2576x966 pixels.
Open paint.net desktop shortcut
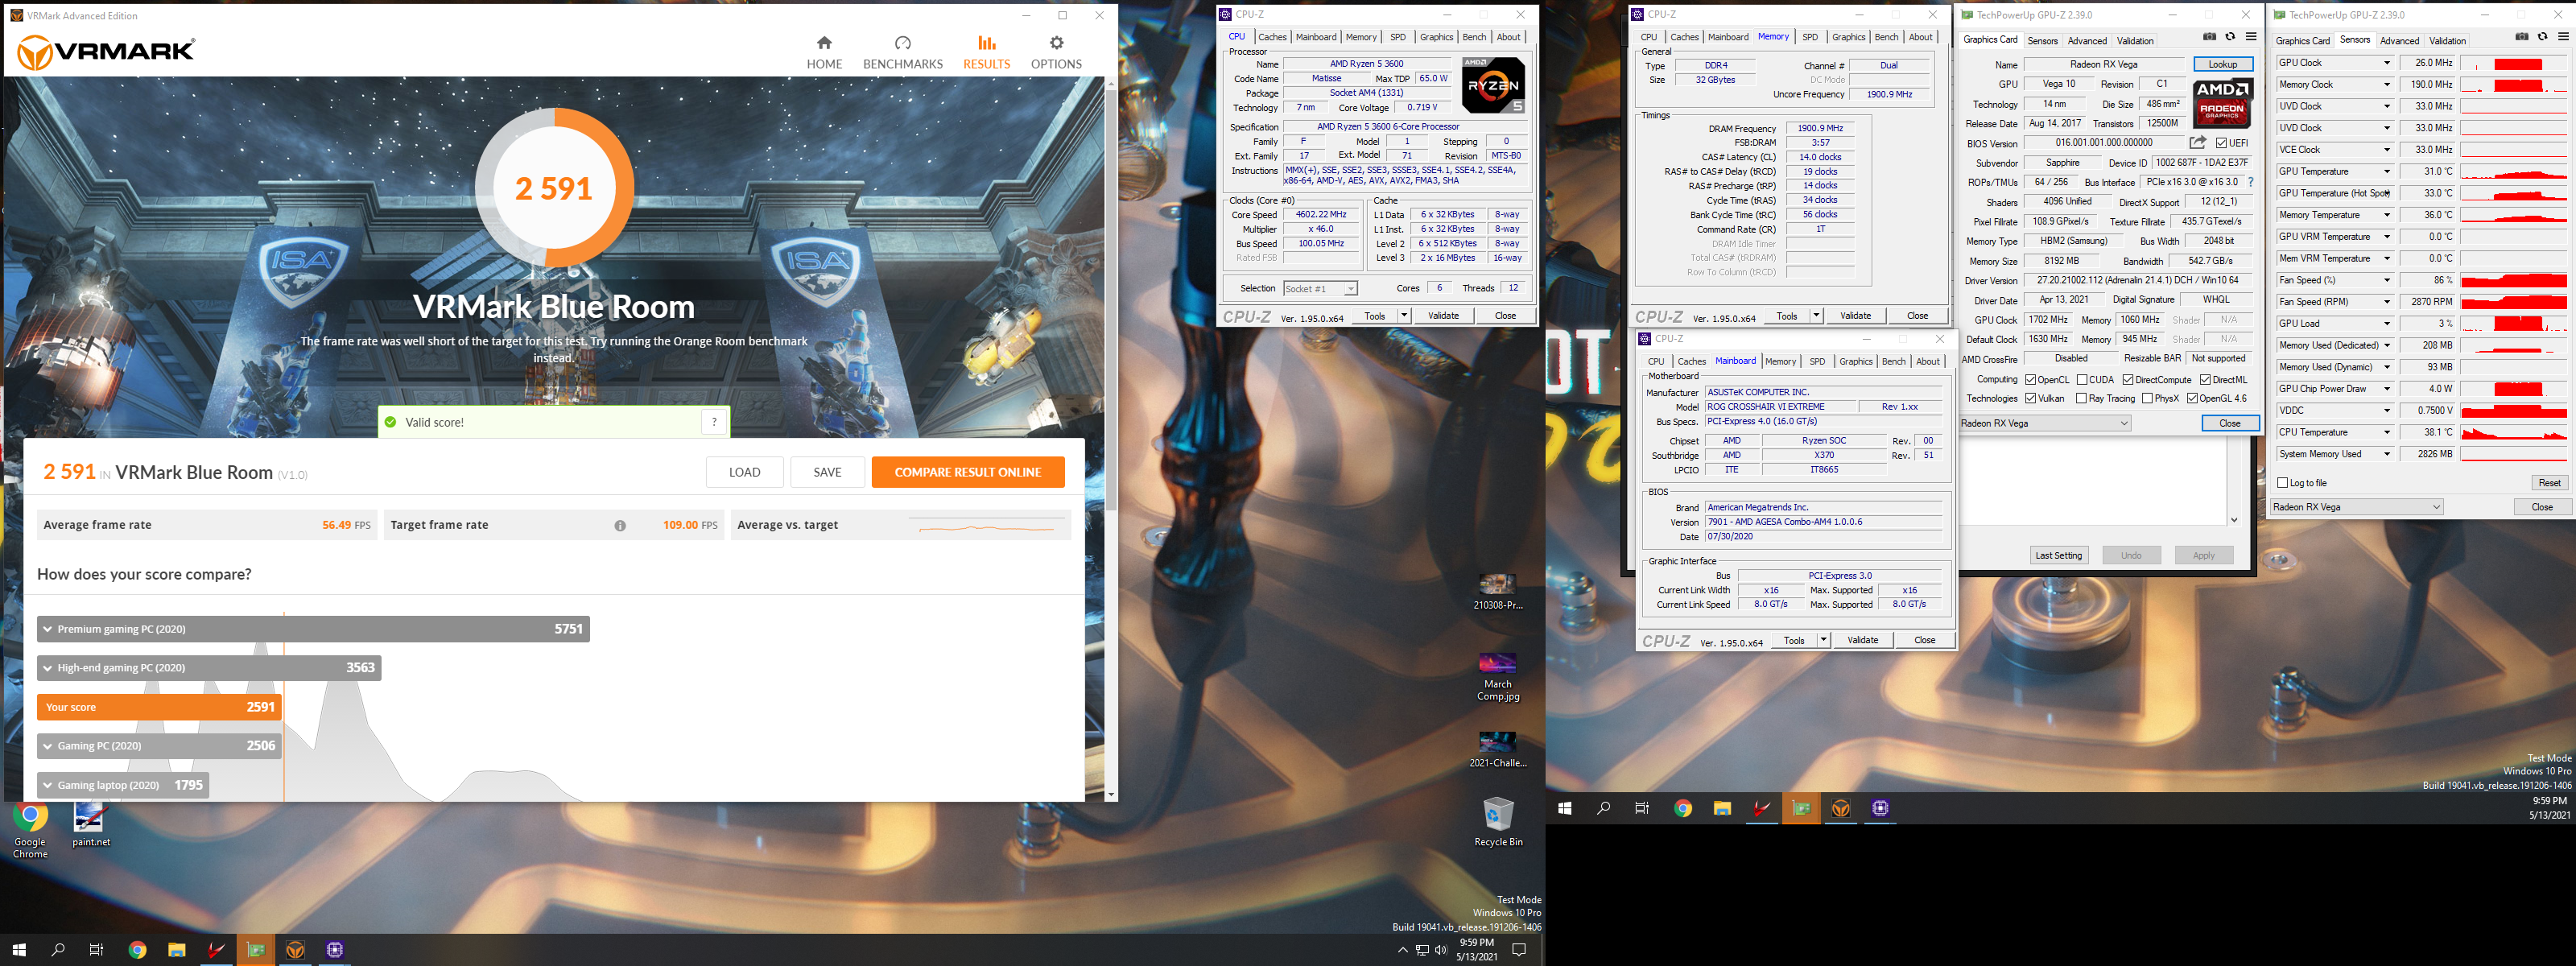tap(91, 826)
